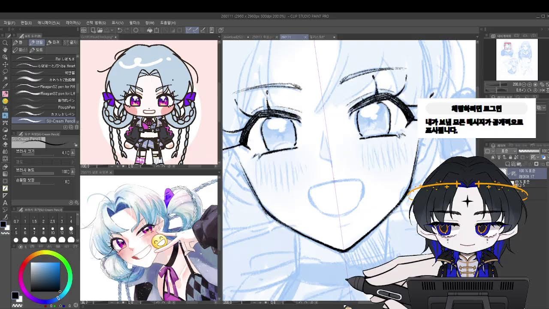Open brush size dynamics button
The width and height of the screenshot is (549, 309).
coord(73,152)
